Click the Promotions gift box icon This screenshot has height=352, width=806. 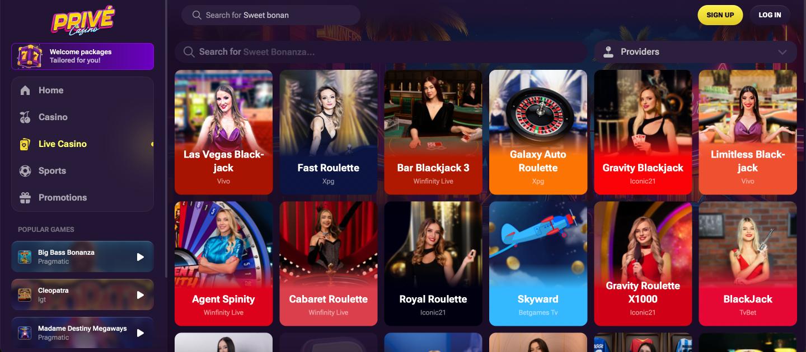25,197
